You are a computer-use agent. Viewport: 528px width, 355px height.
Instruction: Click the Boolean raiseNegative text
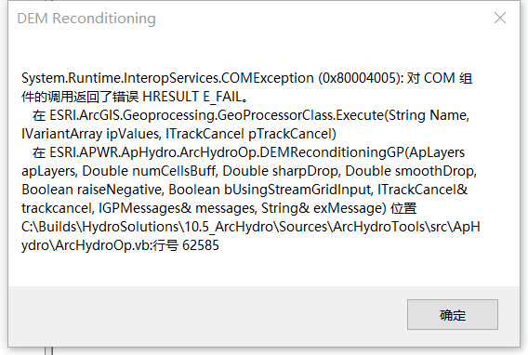93,190
